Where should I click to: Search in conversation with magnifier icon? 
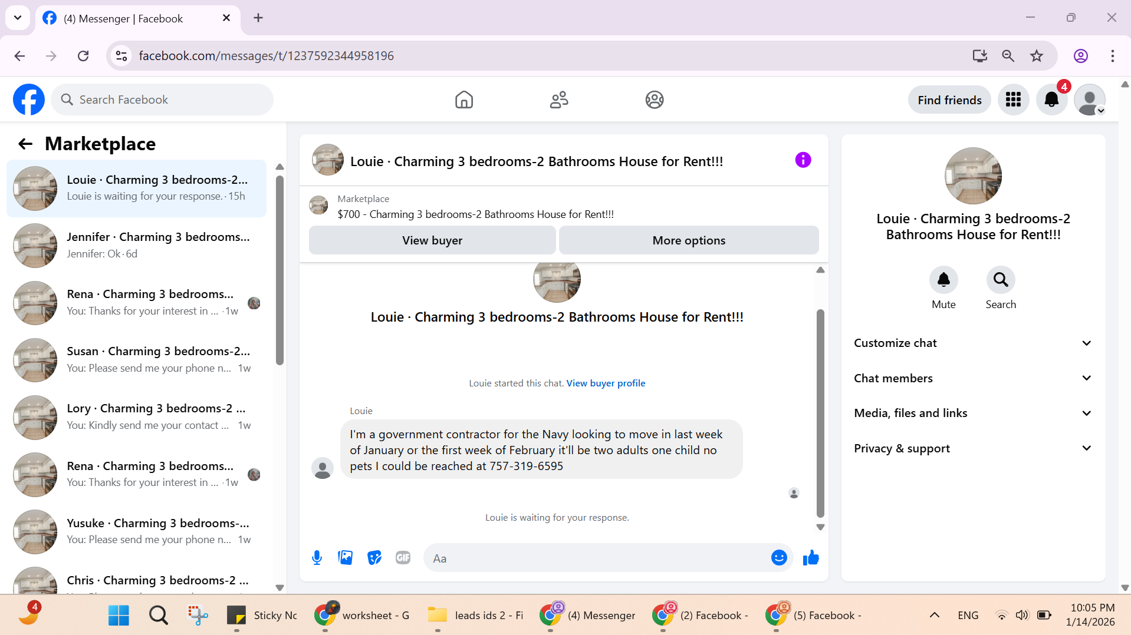(1001, 279)
